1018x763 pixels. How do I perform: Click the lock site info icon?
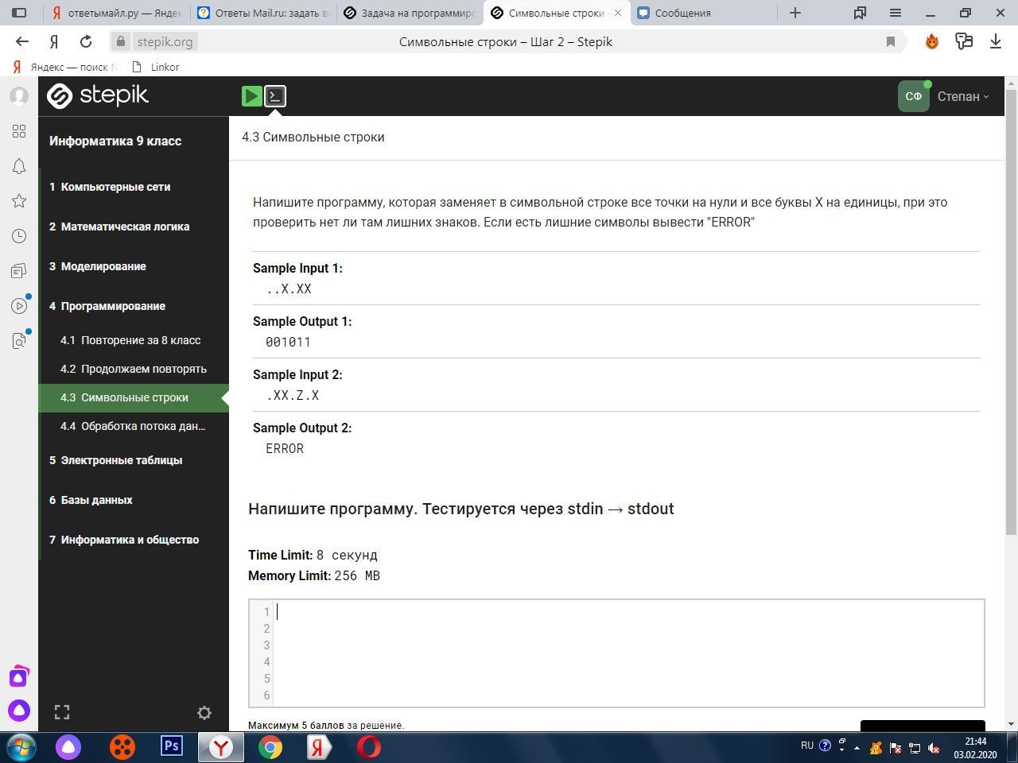(120, 41)
